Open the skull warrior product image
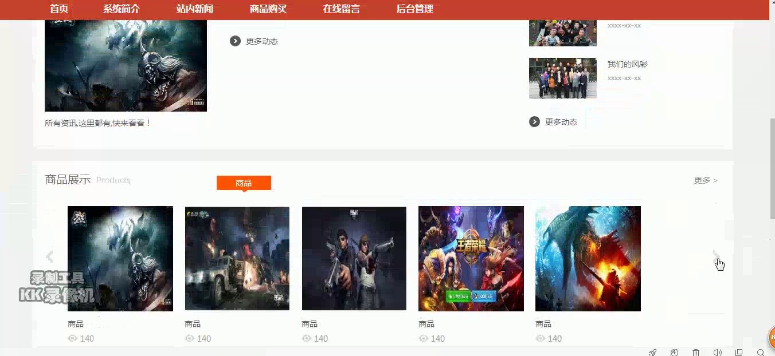Viewport: 775px width, 356px height. point(120,259)
